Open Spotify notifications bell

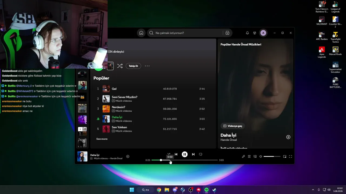point(247,33)
